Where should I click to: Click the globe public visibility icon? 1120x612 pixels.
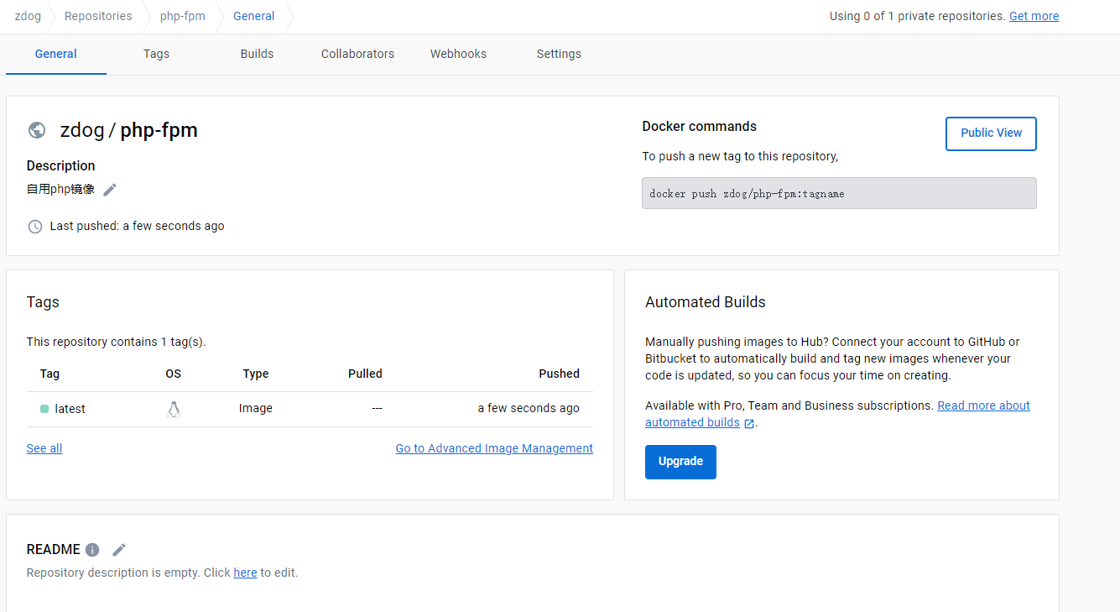point(37,130)
